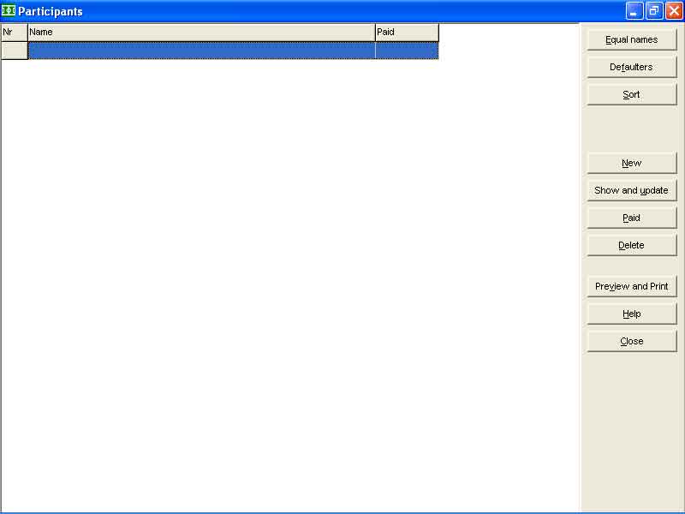This screenshot has height=514, width=685.
Task: Restore down the Participants window
Action: (x=654, y=11)
